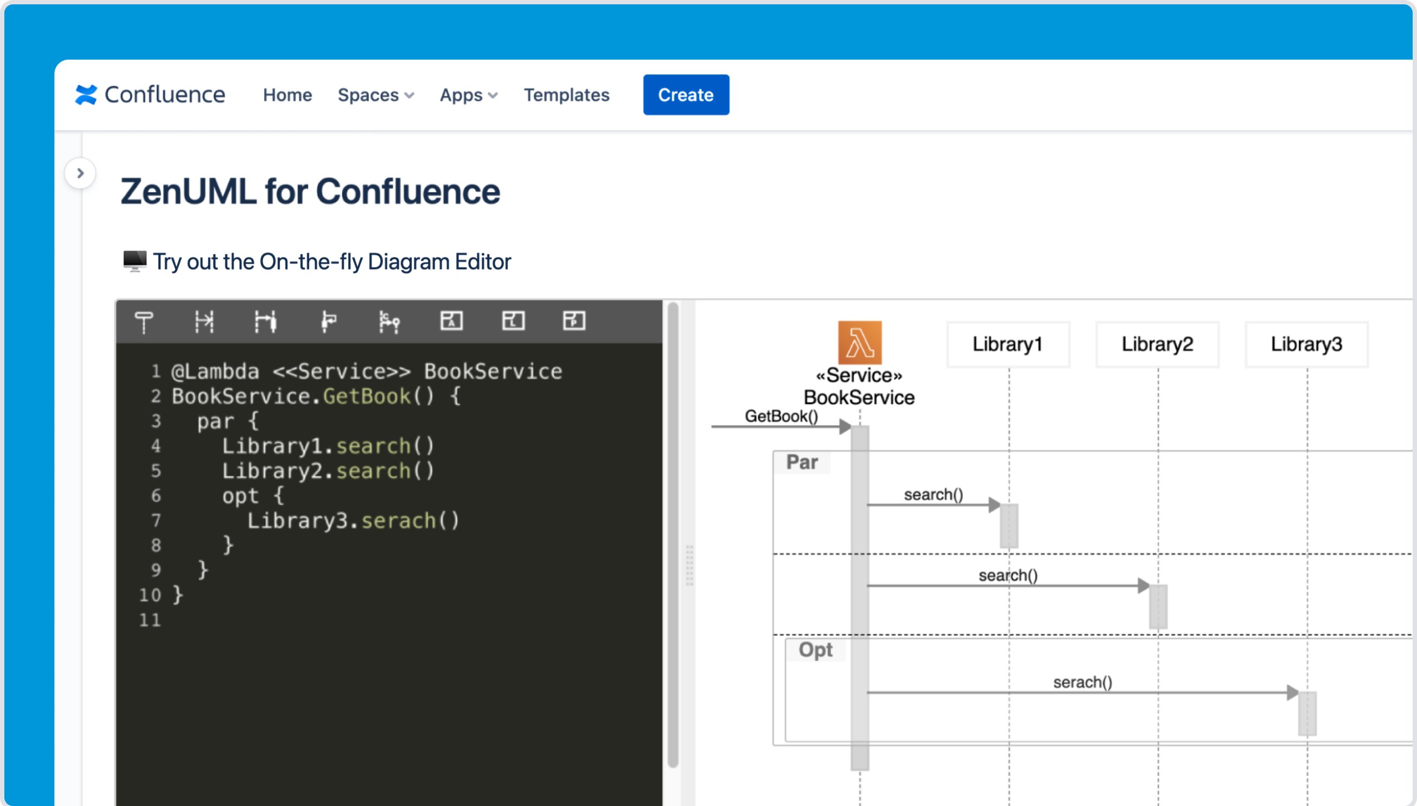Viewport: 1417px width, 806px height.
Task: Click code line 7 with Library3.serach()
Action: (x=353, y=521)
